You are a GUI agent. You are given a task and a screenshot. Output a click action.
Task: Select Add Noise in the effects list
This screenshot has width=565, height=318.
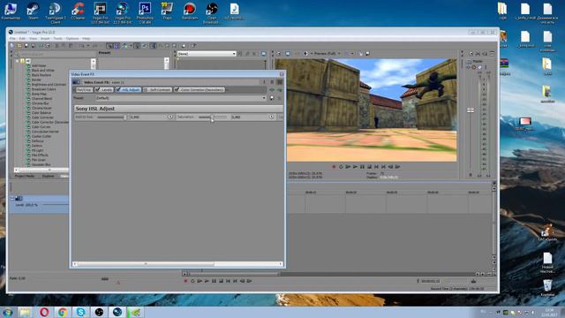coord(39,65)
